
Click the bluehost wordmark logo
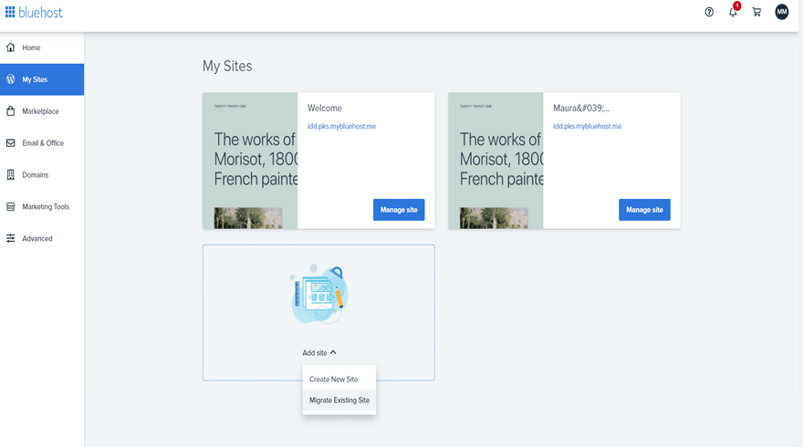coord(40,12)
